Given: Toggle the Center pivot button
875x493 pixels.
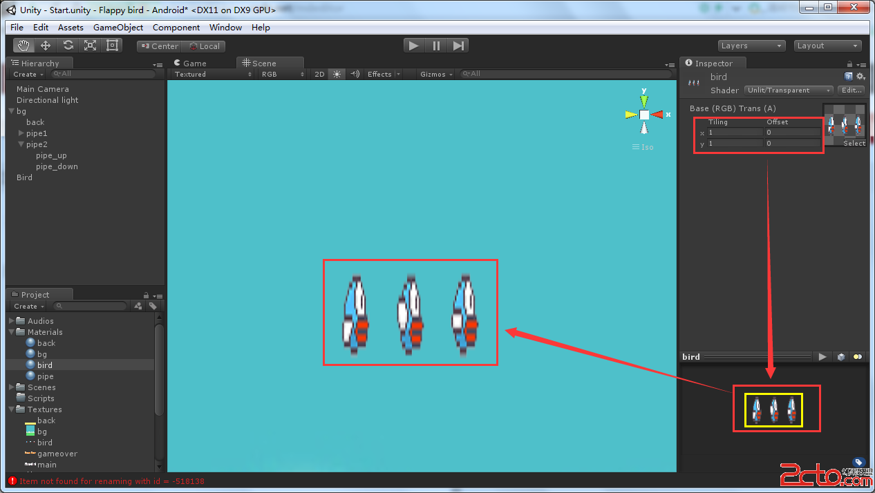Looking at the screenshot, I should 158,46.
